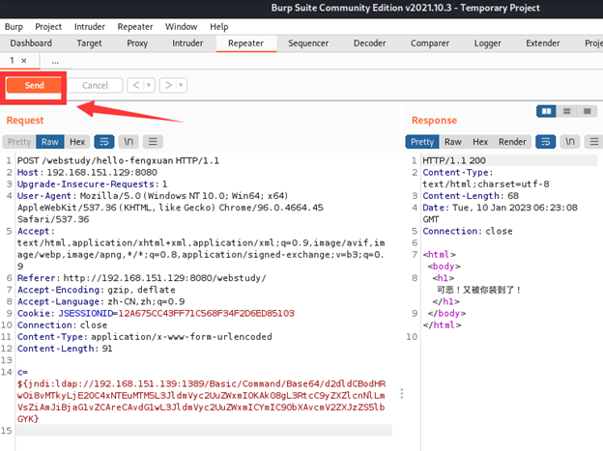603x451 pixels.
Task: Click the three-dot pane divider handle
Action: 402,393
